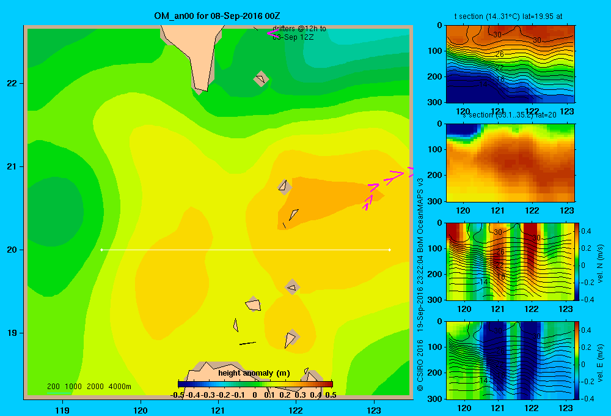Click longitude label '121' under main map
The image size is (611, 416).
[218, 410]
